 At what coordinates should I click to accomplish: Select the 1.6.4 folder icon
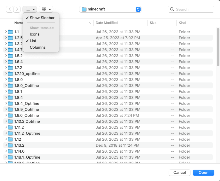click(x=10, y=62)
